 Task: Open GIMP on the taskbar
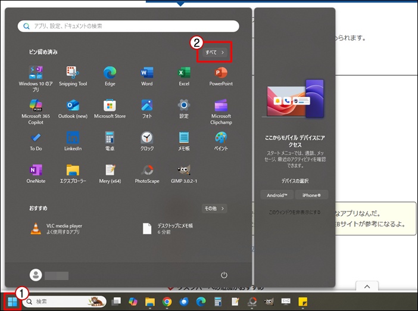pos(269,301)
